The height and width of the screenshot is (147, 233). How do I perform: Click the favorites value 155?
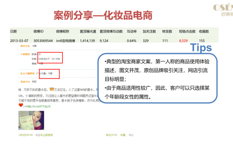tap(202, 41)
